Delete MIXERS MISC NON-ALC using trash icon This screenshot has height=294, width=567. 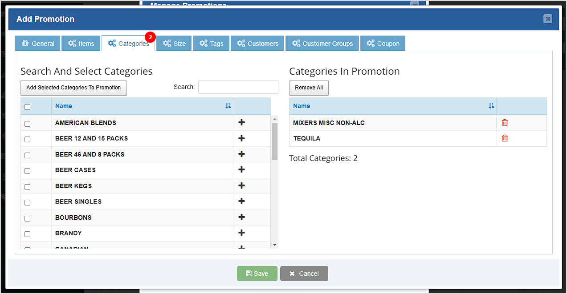point(504,122)
